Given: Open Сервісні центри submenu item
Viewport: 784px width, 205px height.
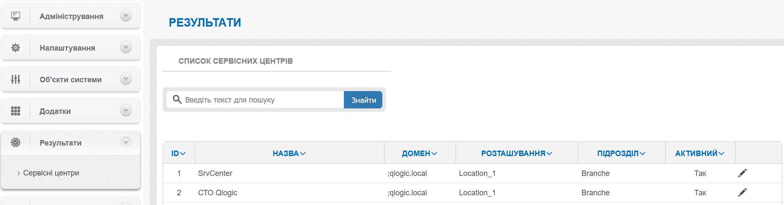Looking at the screenshot, I should pos(51,173).
